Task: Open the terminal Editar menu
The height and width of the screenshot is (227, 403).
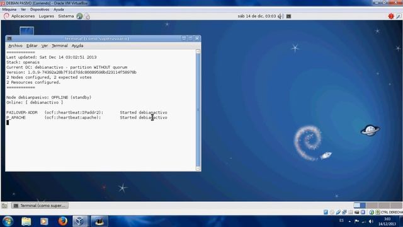Action: (32, 45)
